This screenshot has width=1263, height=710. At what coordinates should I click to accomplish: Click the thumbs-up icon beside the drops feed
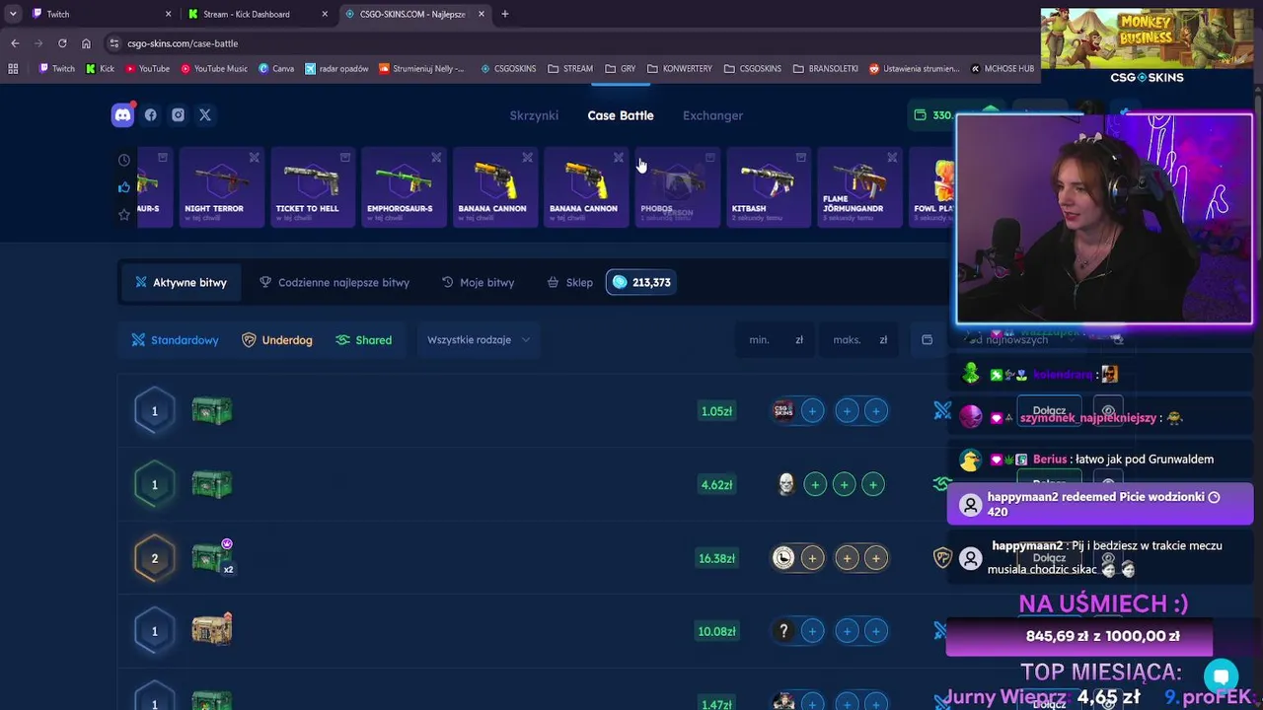(x=124, y=187)
